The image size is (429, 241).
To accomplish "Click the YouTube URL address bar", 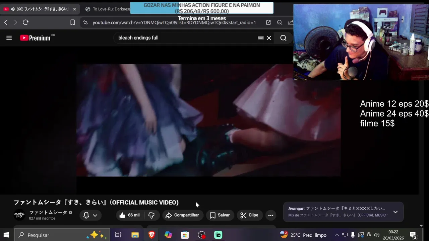I will [x=174, y=22].
